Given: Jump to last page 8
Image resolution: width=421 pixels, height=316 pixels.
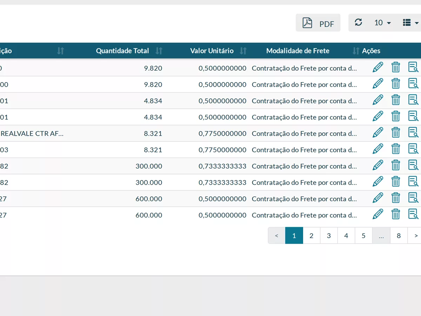Looking at the screenshot, I should point(399,236).
